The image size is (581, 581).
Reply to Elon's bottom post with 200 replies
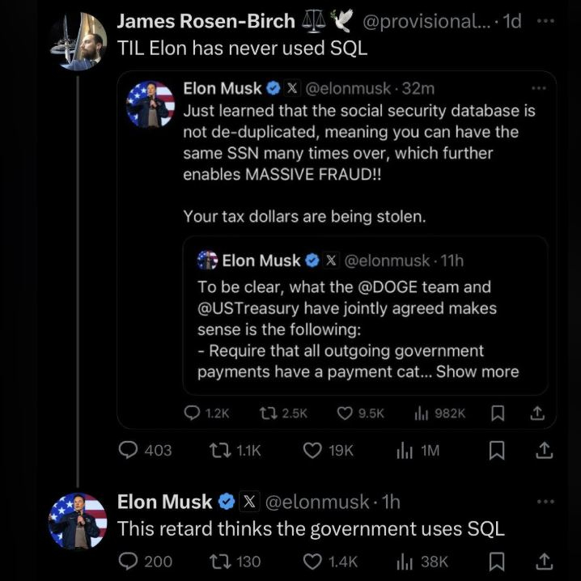click(128, 560)
